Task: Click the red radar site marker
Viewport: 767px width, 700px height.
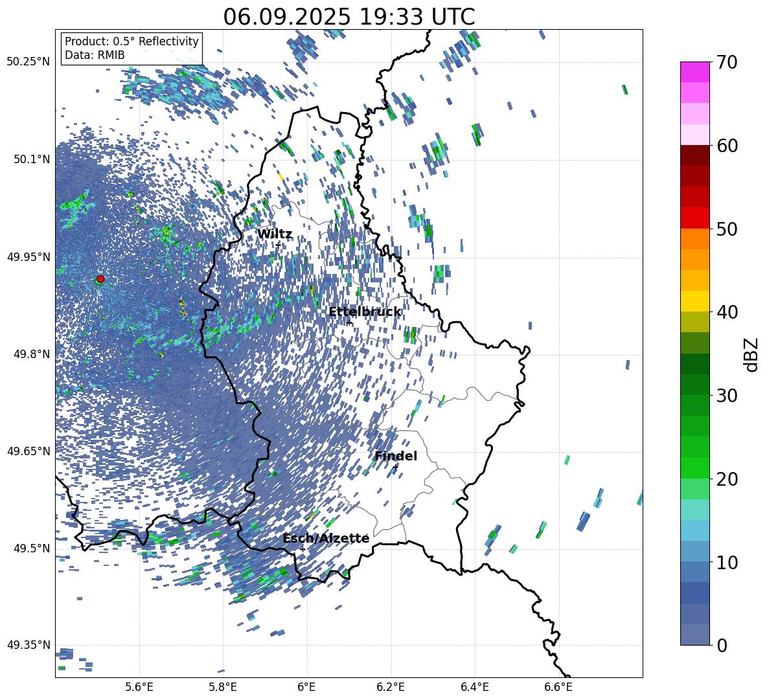Action: point(100,279)
